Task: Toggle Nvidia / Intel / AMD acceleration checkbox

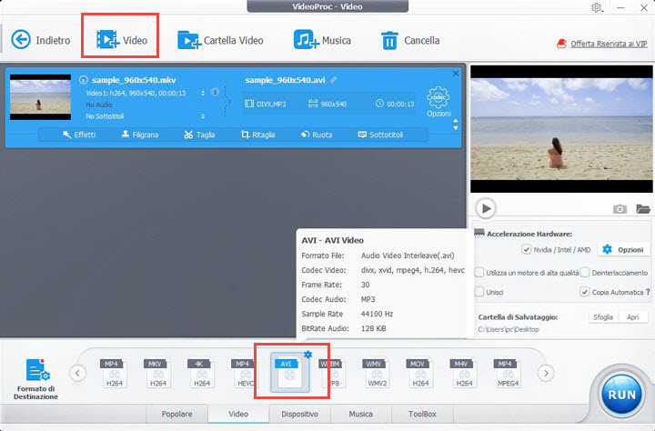Action: click(x=526, y=249)
